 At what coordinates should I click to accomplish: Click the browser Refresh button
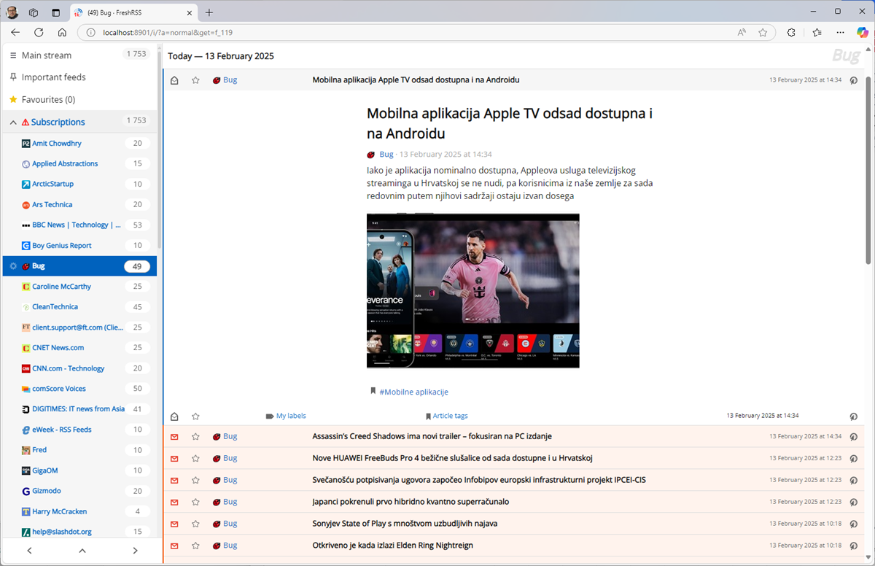(x=39, y=32)
